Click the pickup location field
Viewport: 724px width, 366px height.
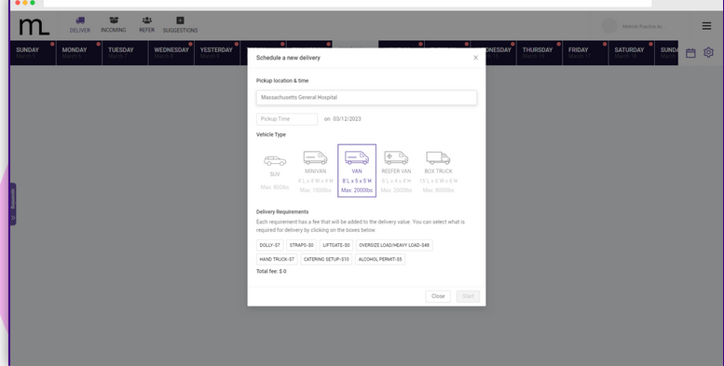point(366,98)
